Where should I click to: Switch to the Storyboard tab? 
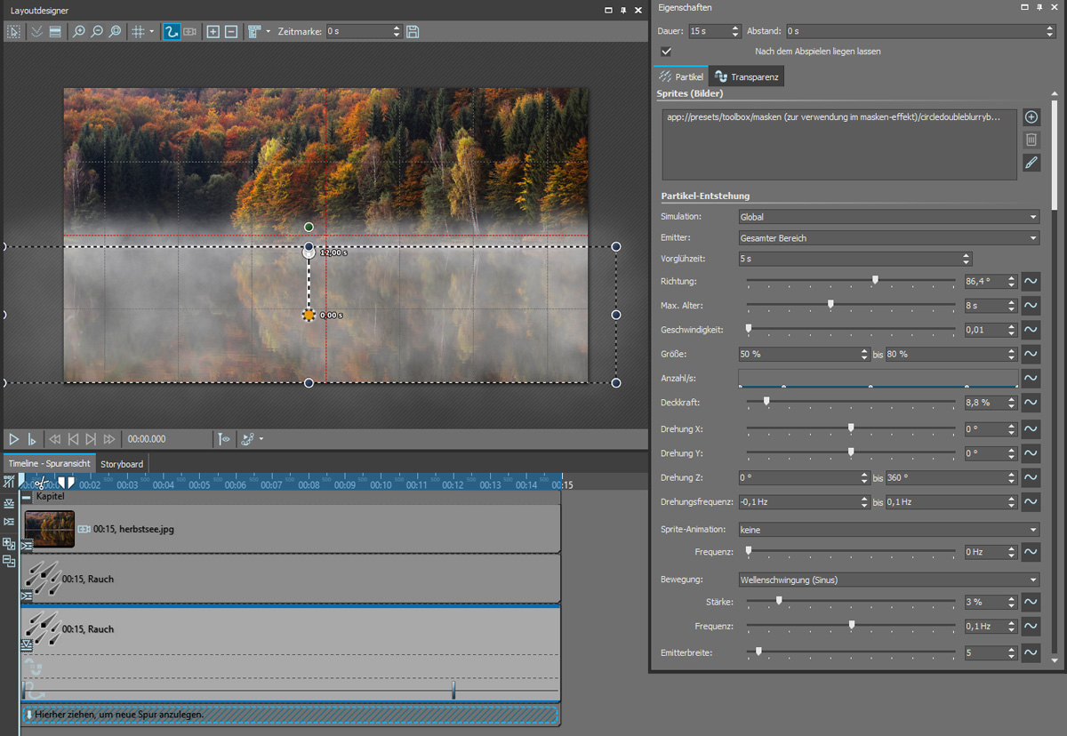[x=122, y=464]
